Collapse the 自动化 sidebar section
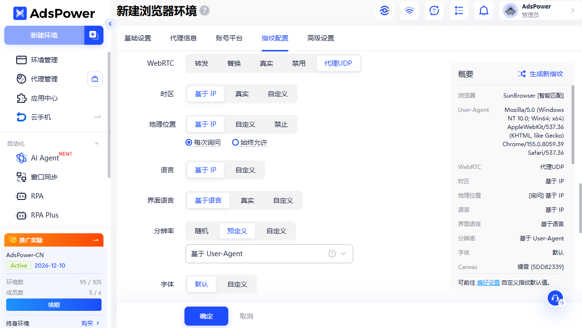 97,144
